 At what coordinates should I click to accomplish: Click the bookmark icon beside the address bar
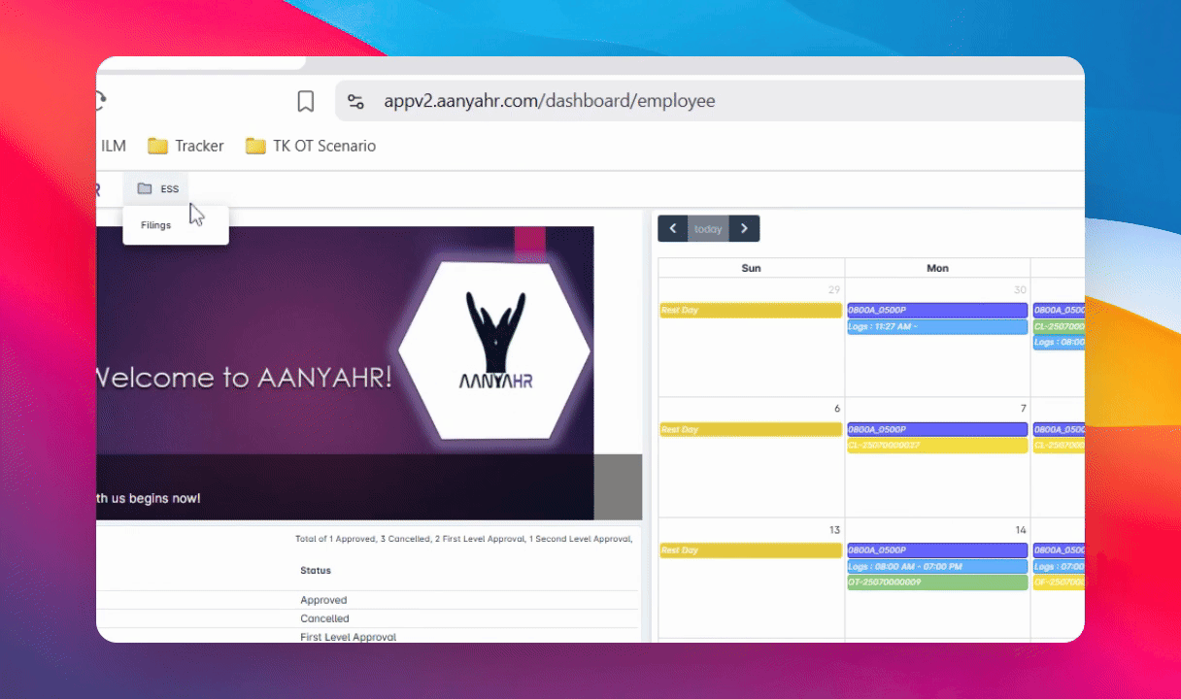coord(305,101)
